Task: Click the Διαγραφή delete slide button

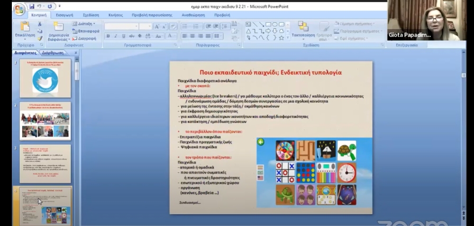Action: 84,38
